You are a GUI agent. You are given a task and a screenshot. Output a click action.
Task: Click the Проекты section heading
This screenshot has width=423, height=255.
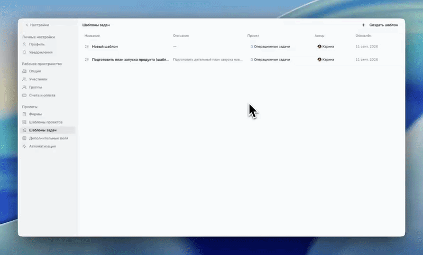(30, 107)
